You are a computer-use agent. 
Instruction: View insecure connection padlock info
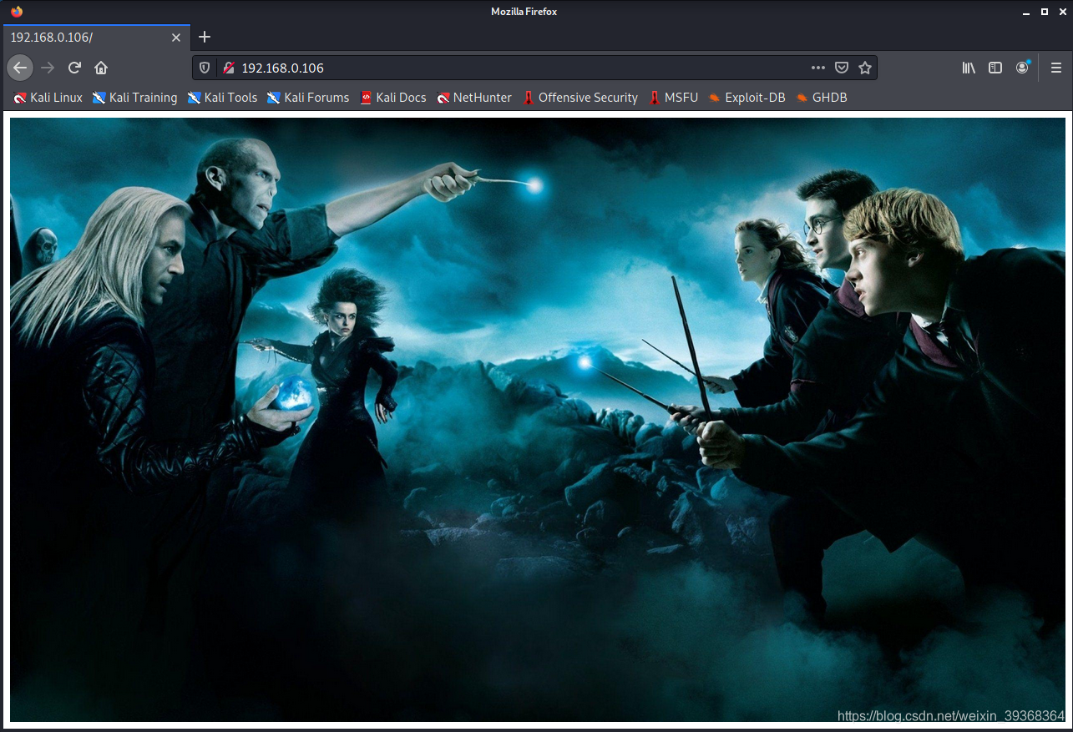[x=228, y=68]
